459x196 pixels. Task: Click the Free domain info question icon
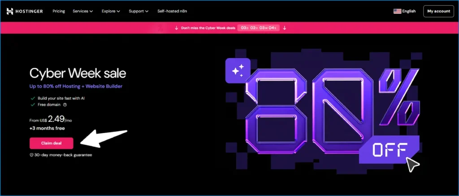65,105
